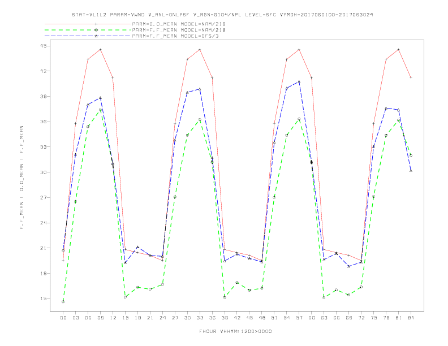The width and height of the screenshot is (448, 346).
Task: Select legend entry PARM=F.F_MEAN MODEL=NAM/218
Action: pyautogui.click(x=179, y=30)
